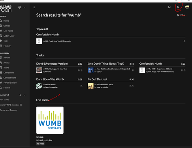Image resolution: width=192 pixels, height=148 pixels.
Task: Play track Mr Self Destruct
Action: click(98, 79)
